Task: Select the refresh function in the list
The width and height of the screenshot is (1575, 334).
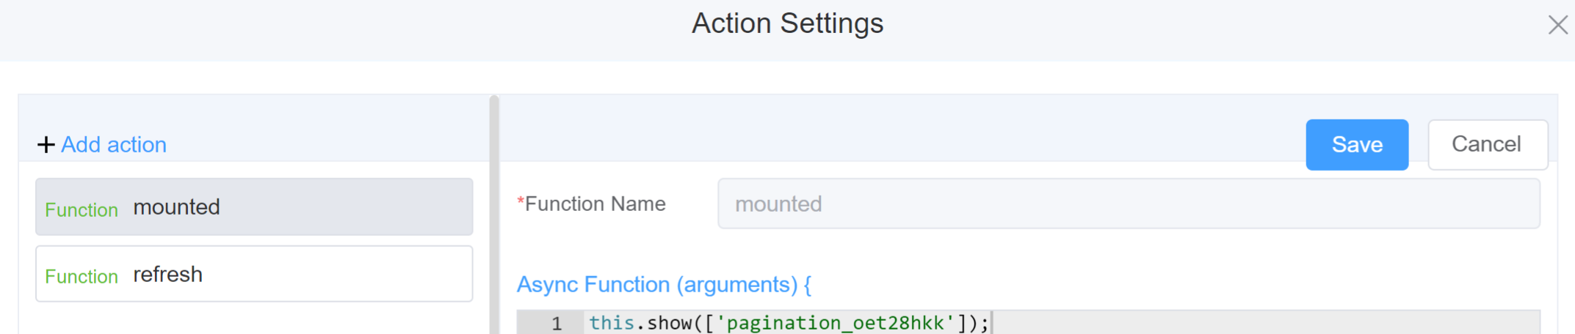Action: [254, 275]
